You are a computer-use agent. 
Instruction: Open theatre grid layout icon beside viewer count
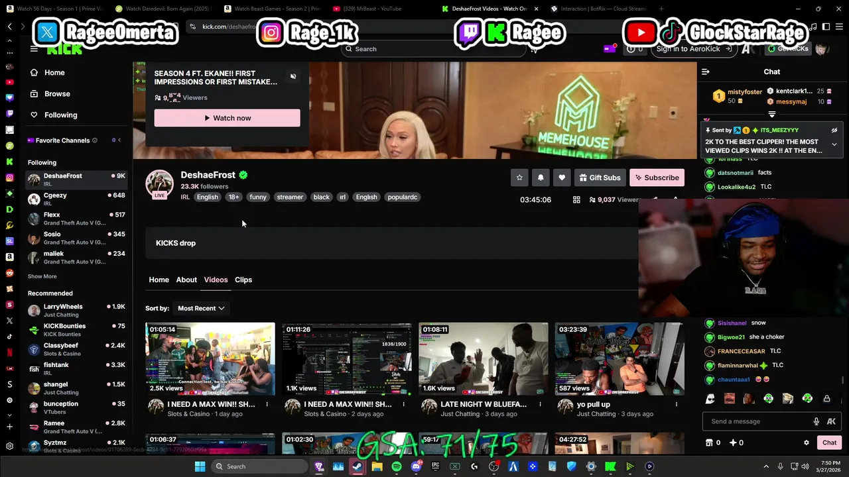tap(576, 199)
